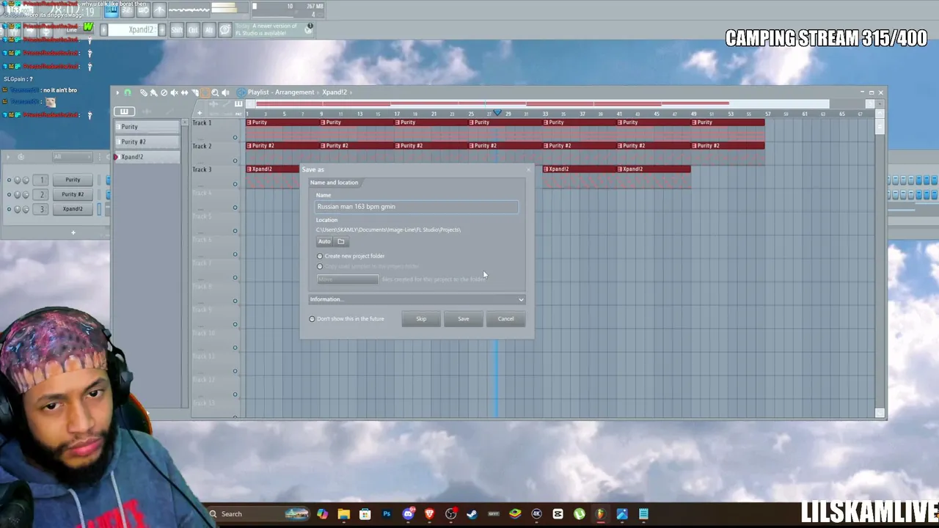Viewport: 939px width, 528px height.
Task: Toggle the Xpand!2 channel mute LED
Action: 9,210
